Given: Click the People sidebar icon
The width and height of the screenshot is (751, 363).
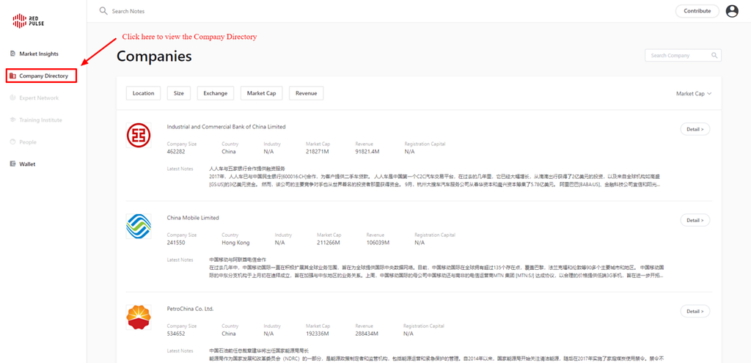Looking at the screenshot, I should click(13, 142).
